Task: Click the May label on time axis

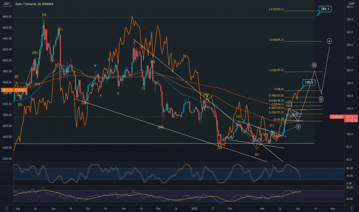Action: coord(333,209)
